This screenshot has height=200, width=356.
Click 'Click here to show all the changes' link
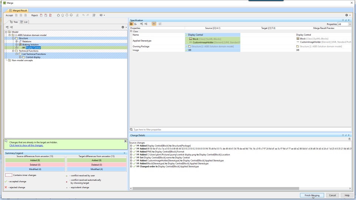click(26, 145)
